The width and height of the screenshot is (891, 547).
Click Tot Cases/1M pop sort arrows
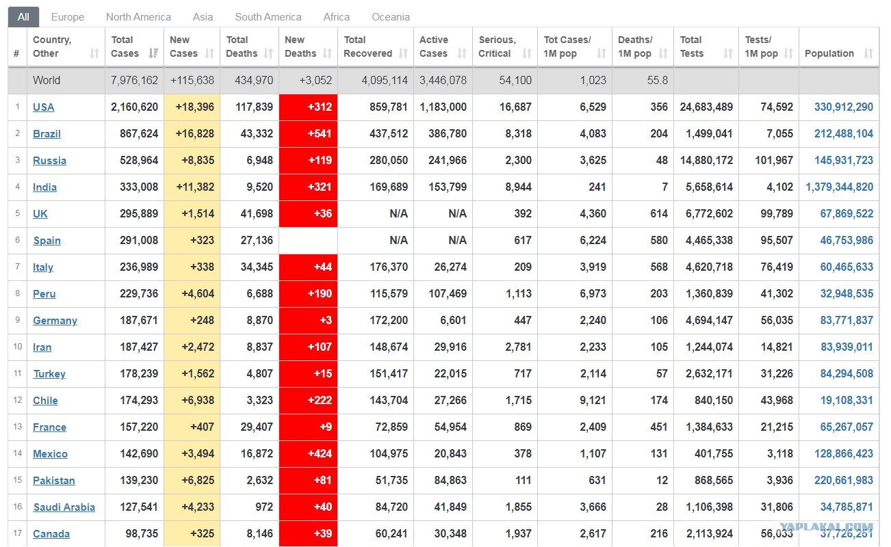coord(602,53)
